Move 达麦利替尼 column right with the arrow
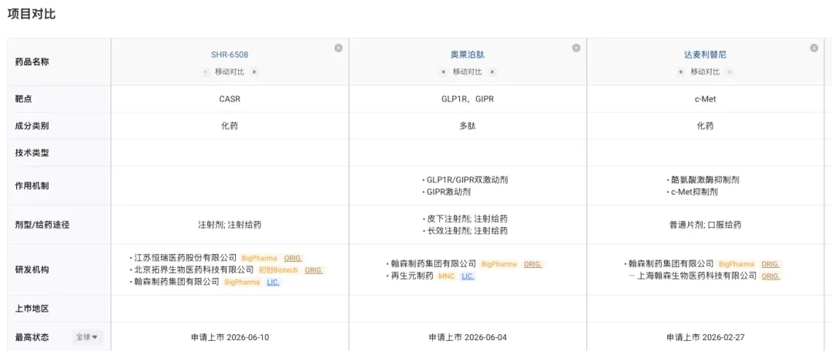This screenshot has width=832, height=351. coord(730,72)
